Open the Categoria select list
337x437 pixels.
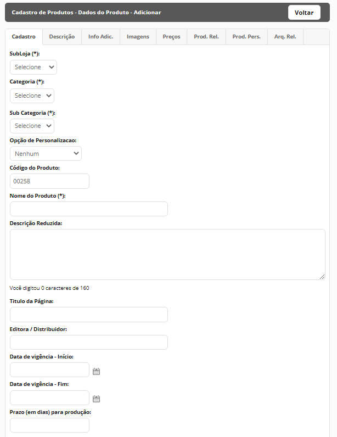click(32, 96)
